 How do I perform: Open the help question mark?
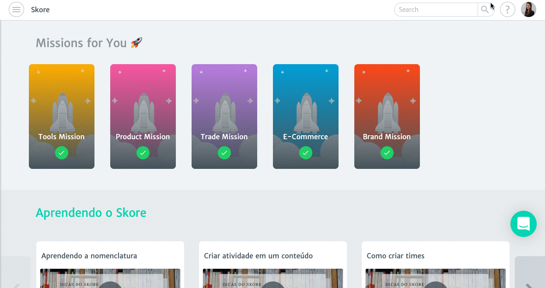(x=507, y=10)
